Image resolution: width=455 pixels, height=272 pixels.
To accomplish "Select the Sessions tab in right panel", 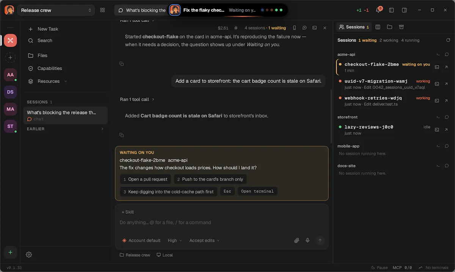I will click(354, 27).
